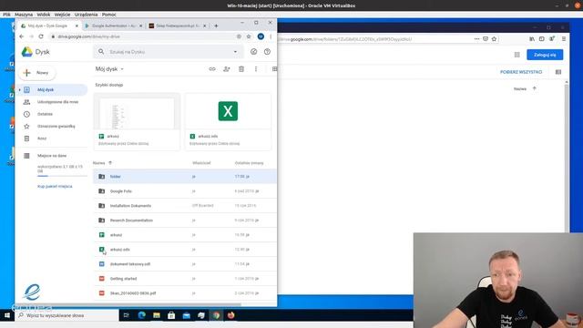The height and width of the screenshot is (328, 583).
Task: Click Miejsce na dane storage entry
Action: [x=52, y=156]
